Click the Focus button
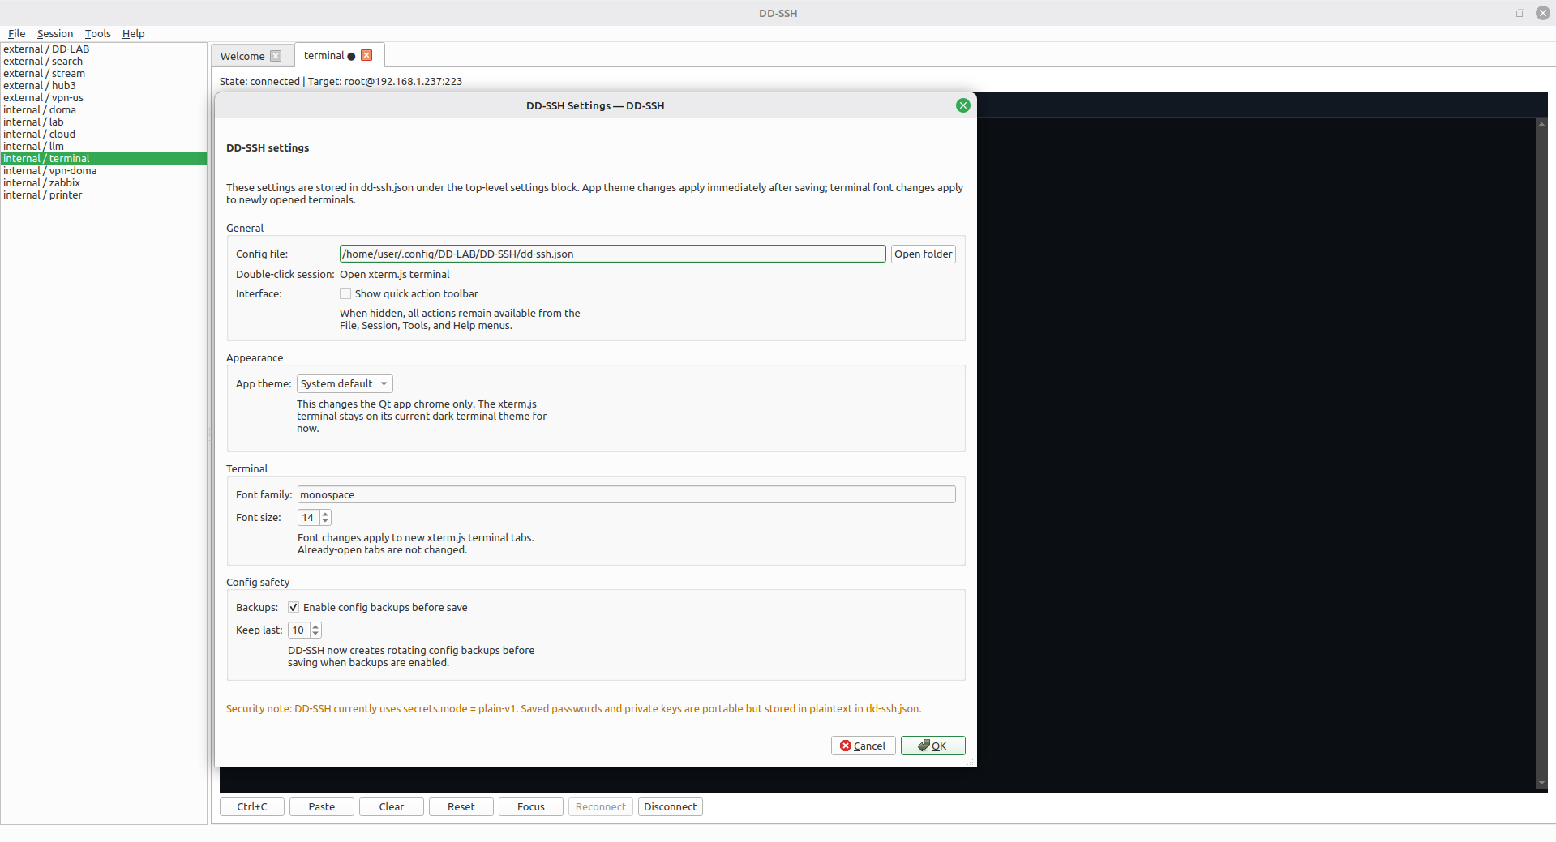 (x=531, y=806)
